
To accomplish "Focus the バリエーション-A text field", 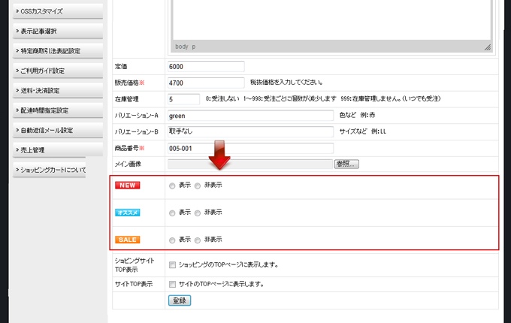I will pos(250,116).
